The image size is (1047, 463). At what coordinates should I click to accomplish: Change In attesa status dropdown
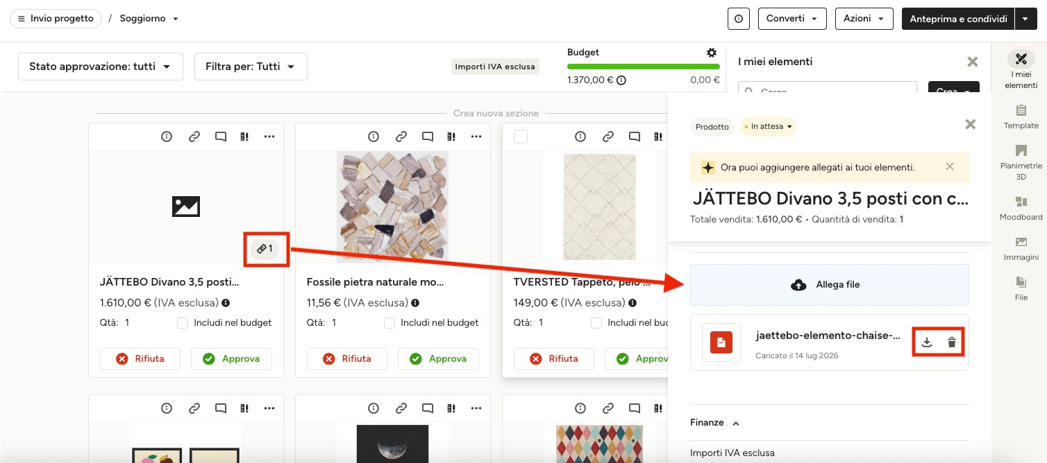(x=768, y=127)
